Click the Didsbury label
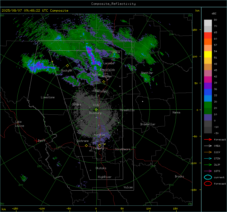The width and height of the screenshot is (227, 212). pos(95,113)
